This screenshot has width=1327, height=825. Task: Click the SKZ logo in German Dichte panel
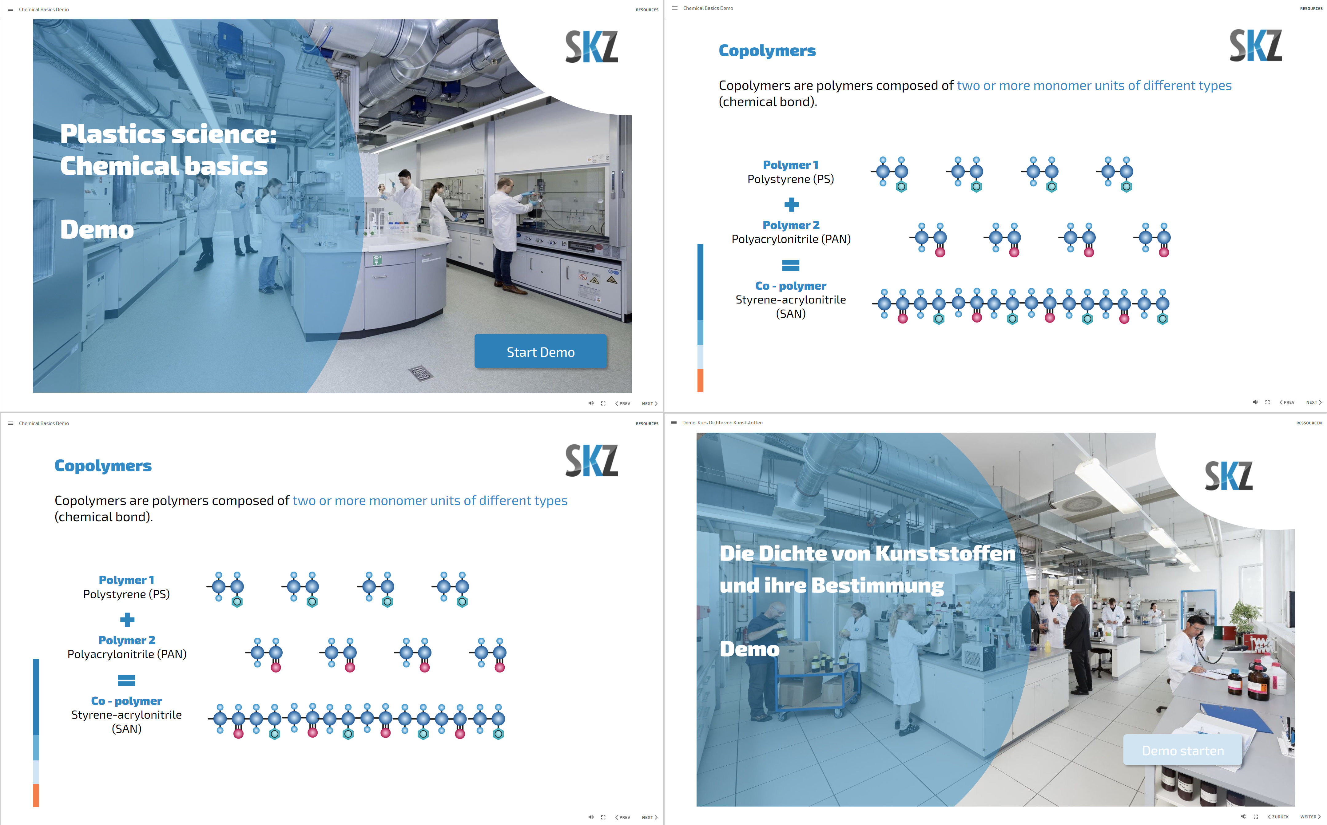pos(1229,476)
